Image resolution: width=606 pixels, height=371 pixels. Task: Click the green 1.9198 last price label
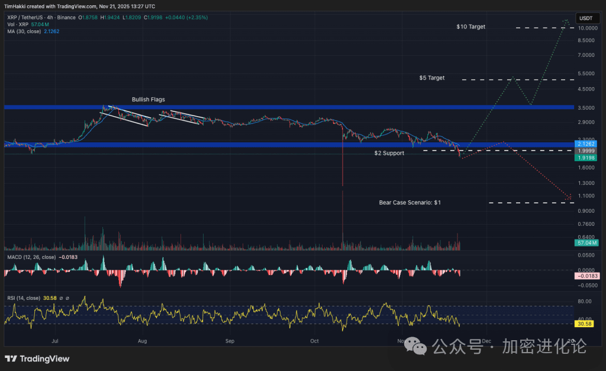click(x=585, y=158)
